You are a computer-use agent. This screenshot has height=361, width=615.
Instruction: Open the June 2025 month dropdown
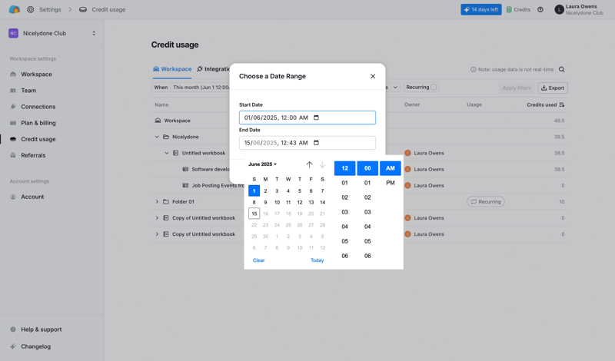coord(262,164)
